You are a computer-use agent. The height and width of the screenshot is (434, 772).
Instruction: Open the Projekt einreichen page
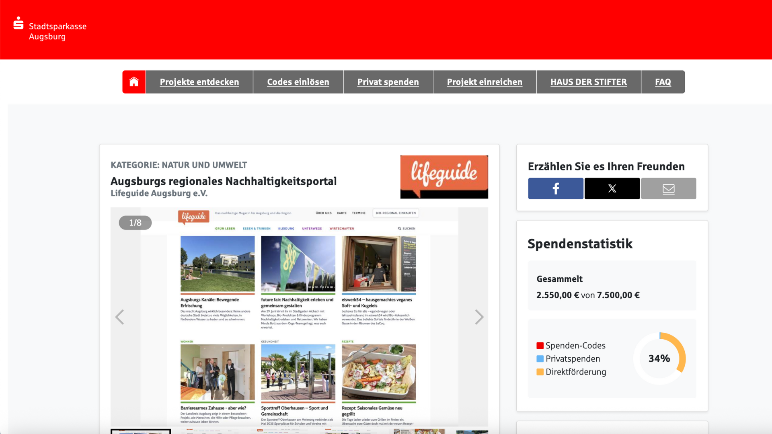[x=485, y=82]
